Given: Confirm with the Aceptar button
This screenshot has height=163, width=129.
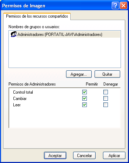Looking at the screenshot, I should (x=55, y=156).
